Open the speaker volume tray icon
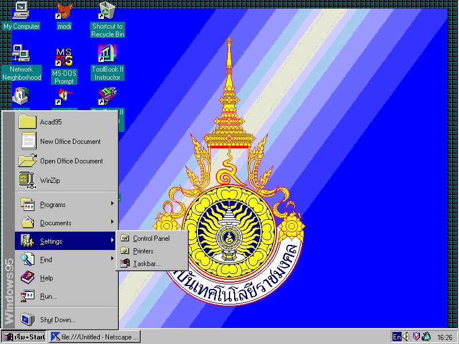This screenshot has width=459, height=344. (406, 337)
